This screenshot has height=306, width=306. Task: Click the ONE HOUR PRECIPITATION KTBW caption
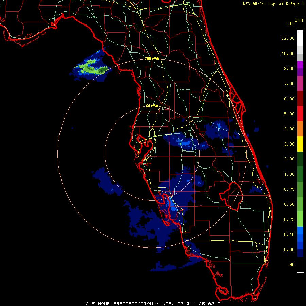click(154, 304)
